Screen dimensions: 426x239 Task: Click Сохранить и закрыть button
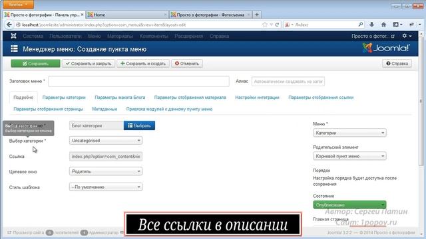coord(89,64)
